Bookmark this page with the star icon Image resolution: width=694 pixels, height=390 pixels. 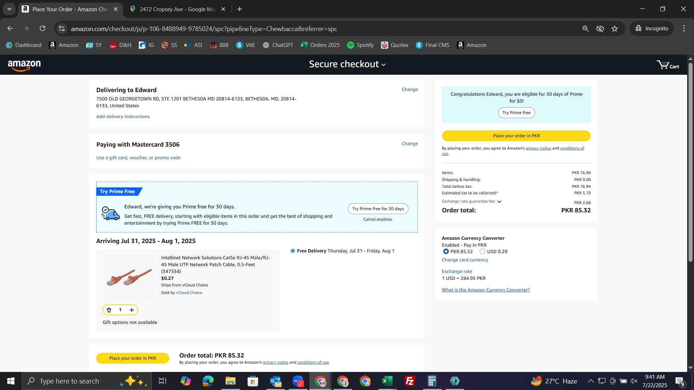(x=614, y=29)
